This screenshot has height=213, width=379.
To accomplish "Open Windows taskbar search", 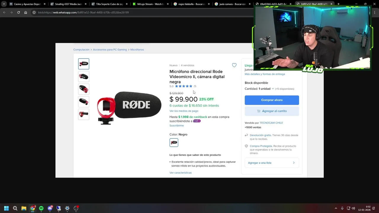I will coord(15,208).
